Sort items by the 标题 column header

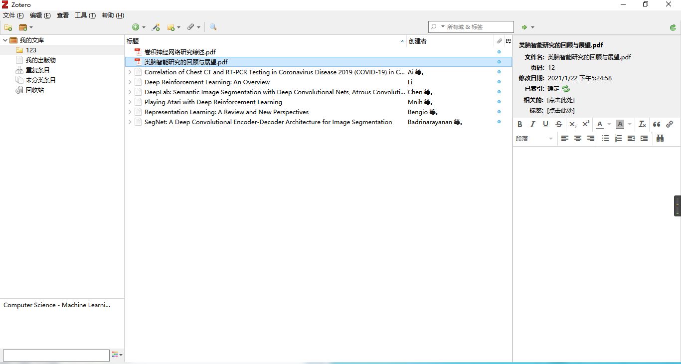pyautogui.click(x=265, y=41)
